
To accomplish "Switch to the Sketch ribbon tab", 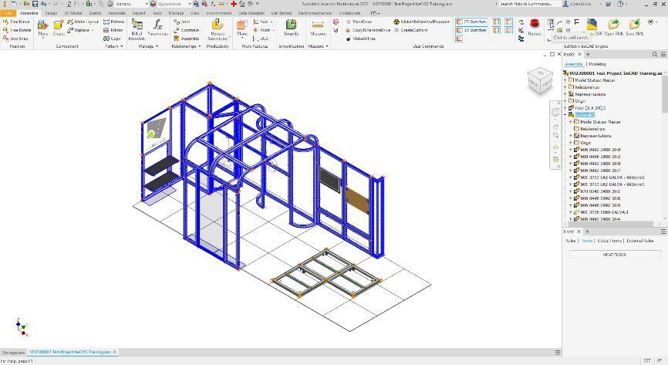I will 95,13.
